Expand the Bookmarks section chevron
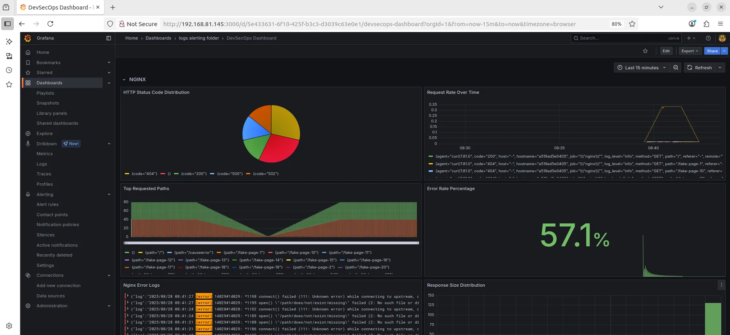 coord(109,63)
